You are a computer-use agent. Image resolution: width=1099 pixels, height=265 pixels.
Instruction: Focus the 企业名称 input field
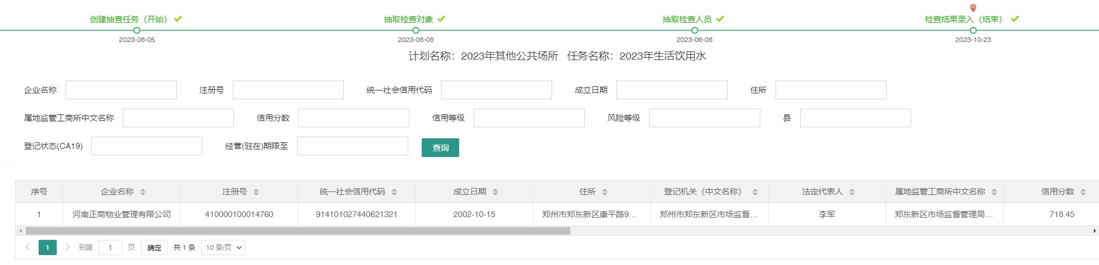(x=121, y=90)
